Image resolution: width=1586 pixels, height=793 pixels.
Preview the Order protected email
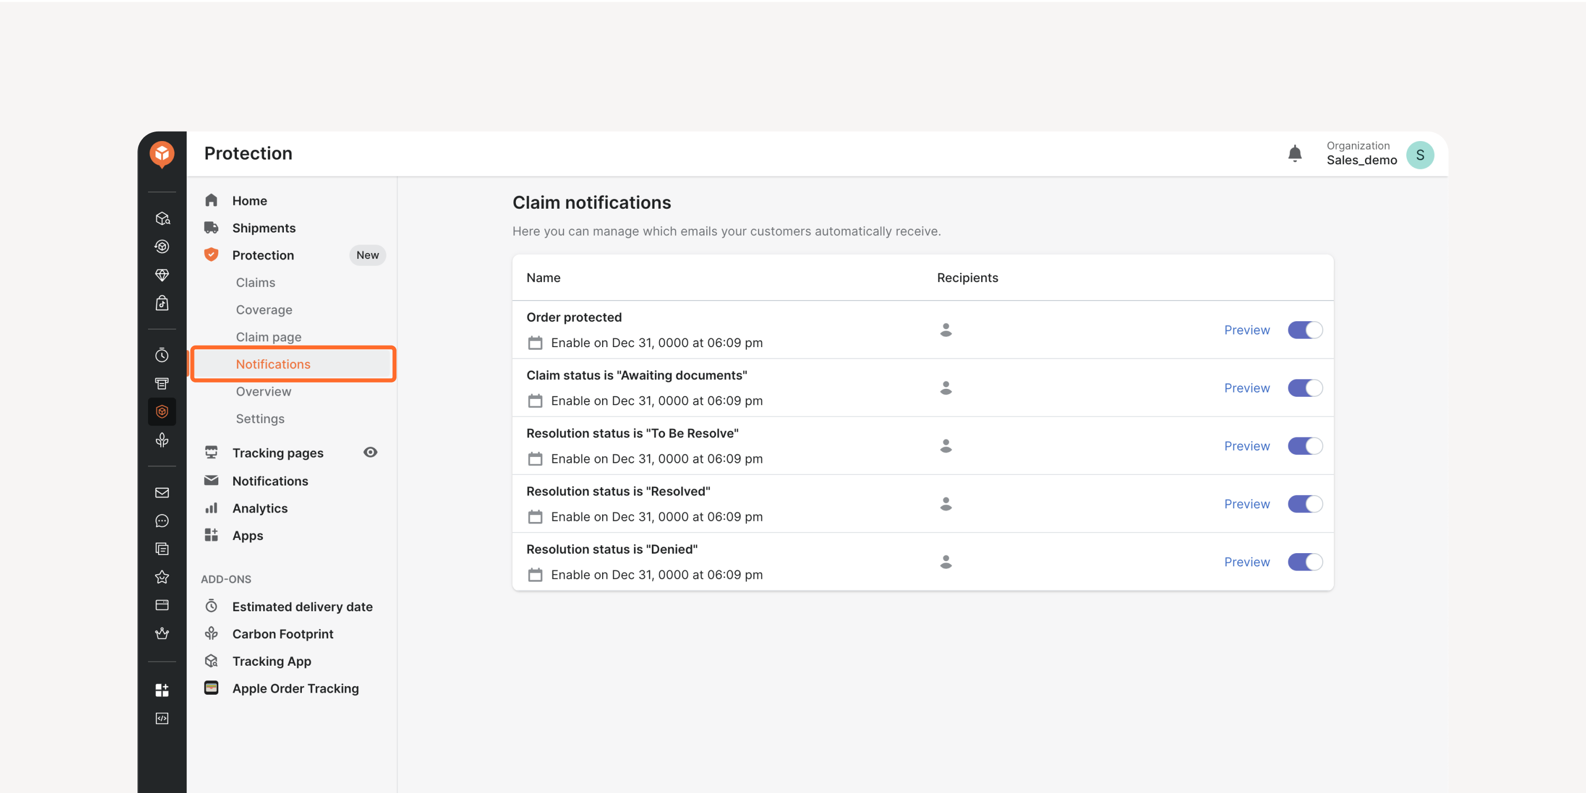coord(1247,330)
